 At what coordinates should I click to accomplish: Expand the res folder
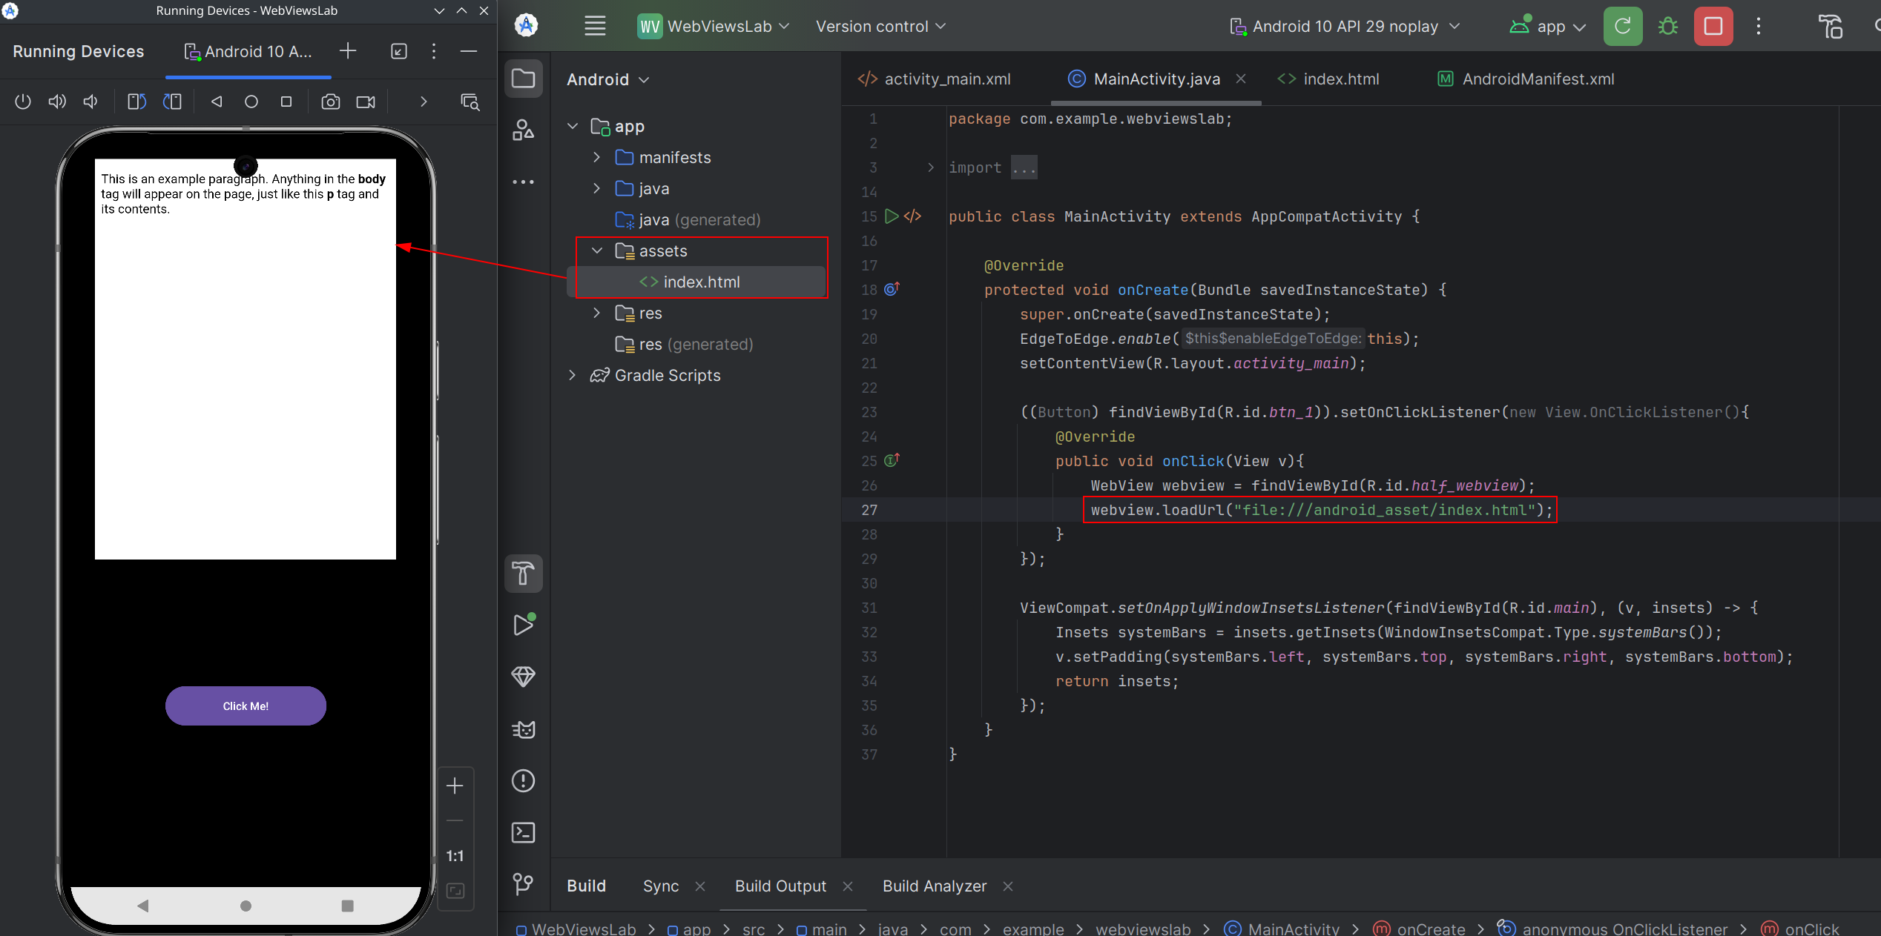[x=597, y=313]
